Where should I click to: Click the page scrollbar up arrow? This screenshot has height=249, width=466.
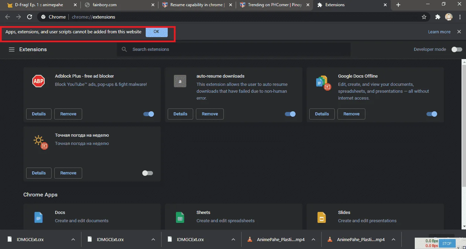pos(463,62)
